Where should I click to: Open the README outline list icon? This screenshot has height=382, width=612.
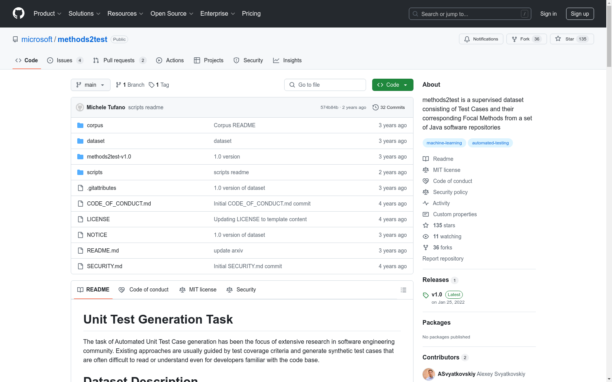403,290
